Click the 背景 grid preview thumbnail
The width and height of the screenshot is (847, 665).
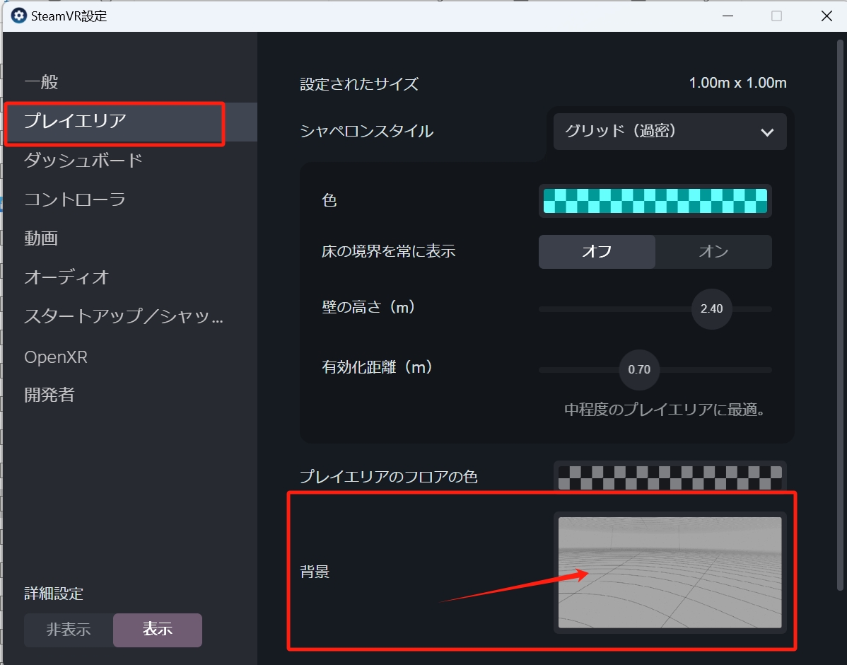(x=670, y=572)
